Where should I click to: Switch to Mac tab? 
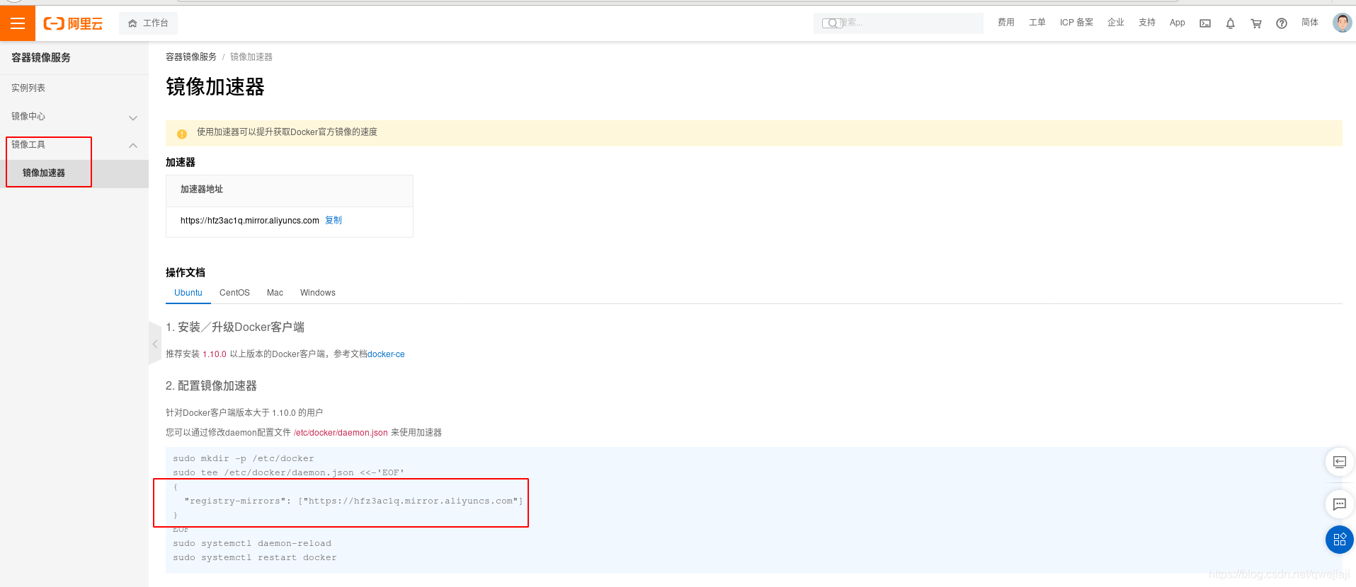(x=275, y=293)
